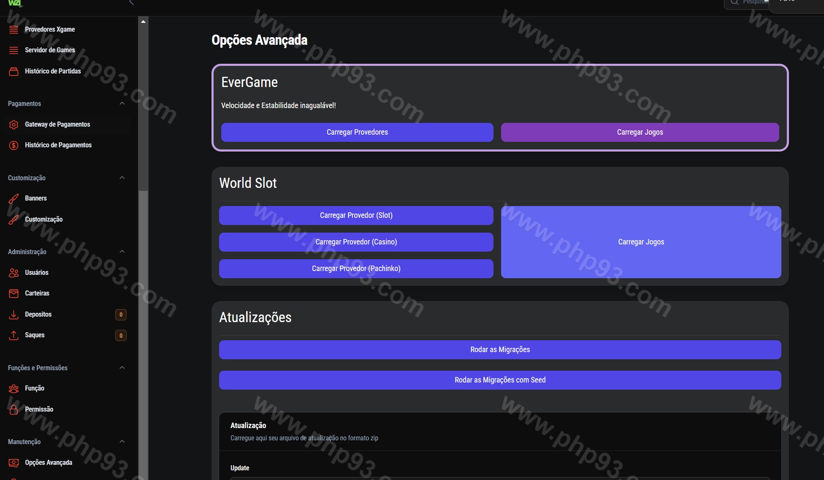The height and width of the screenshot is (480, 824).
Task: Collapse the Funções e Permissões section
Action: (122, 368)
